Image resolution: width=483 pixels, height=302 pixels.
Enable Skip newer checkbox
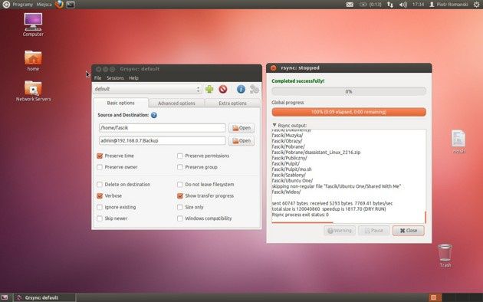coord(100,218)
